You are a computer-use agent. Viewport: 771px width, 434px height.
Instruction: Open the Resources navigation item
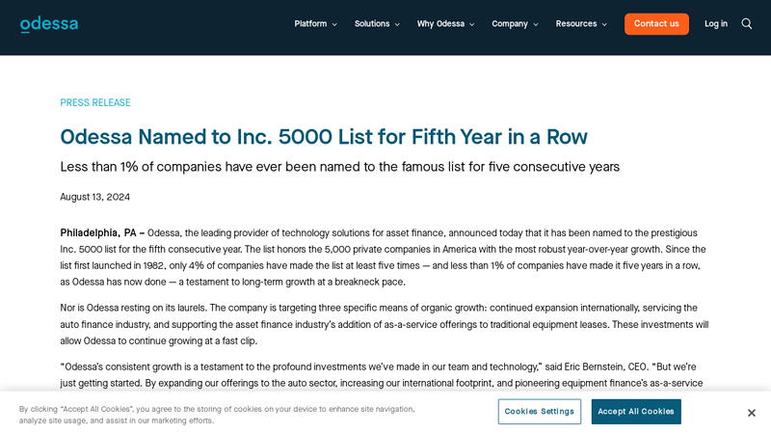576,24
